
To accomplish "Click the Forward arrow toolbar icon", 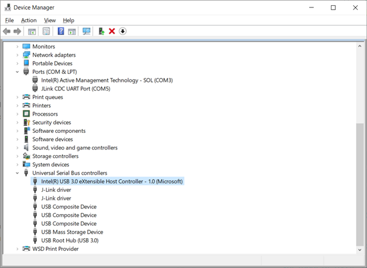I will (x=17, y=31).
